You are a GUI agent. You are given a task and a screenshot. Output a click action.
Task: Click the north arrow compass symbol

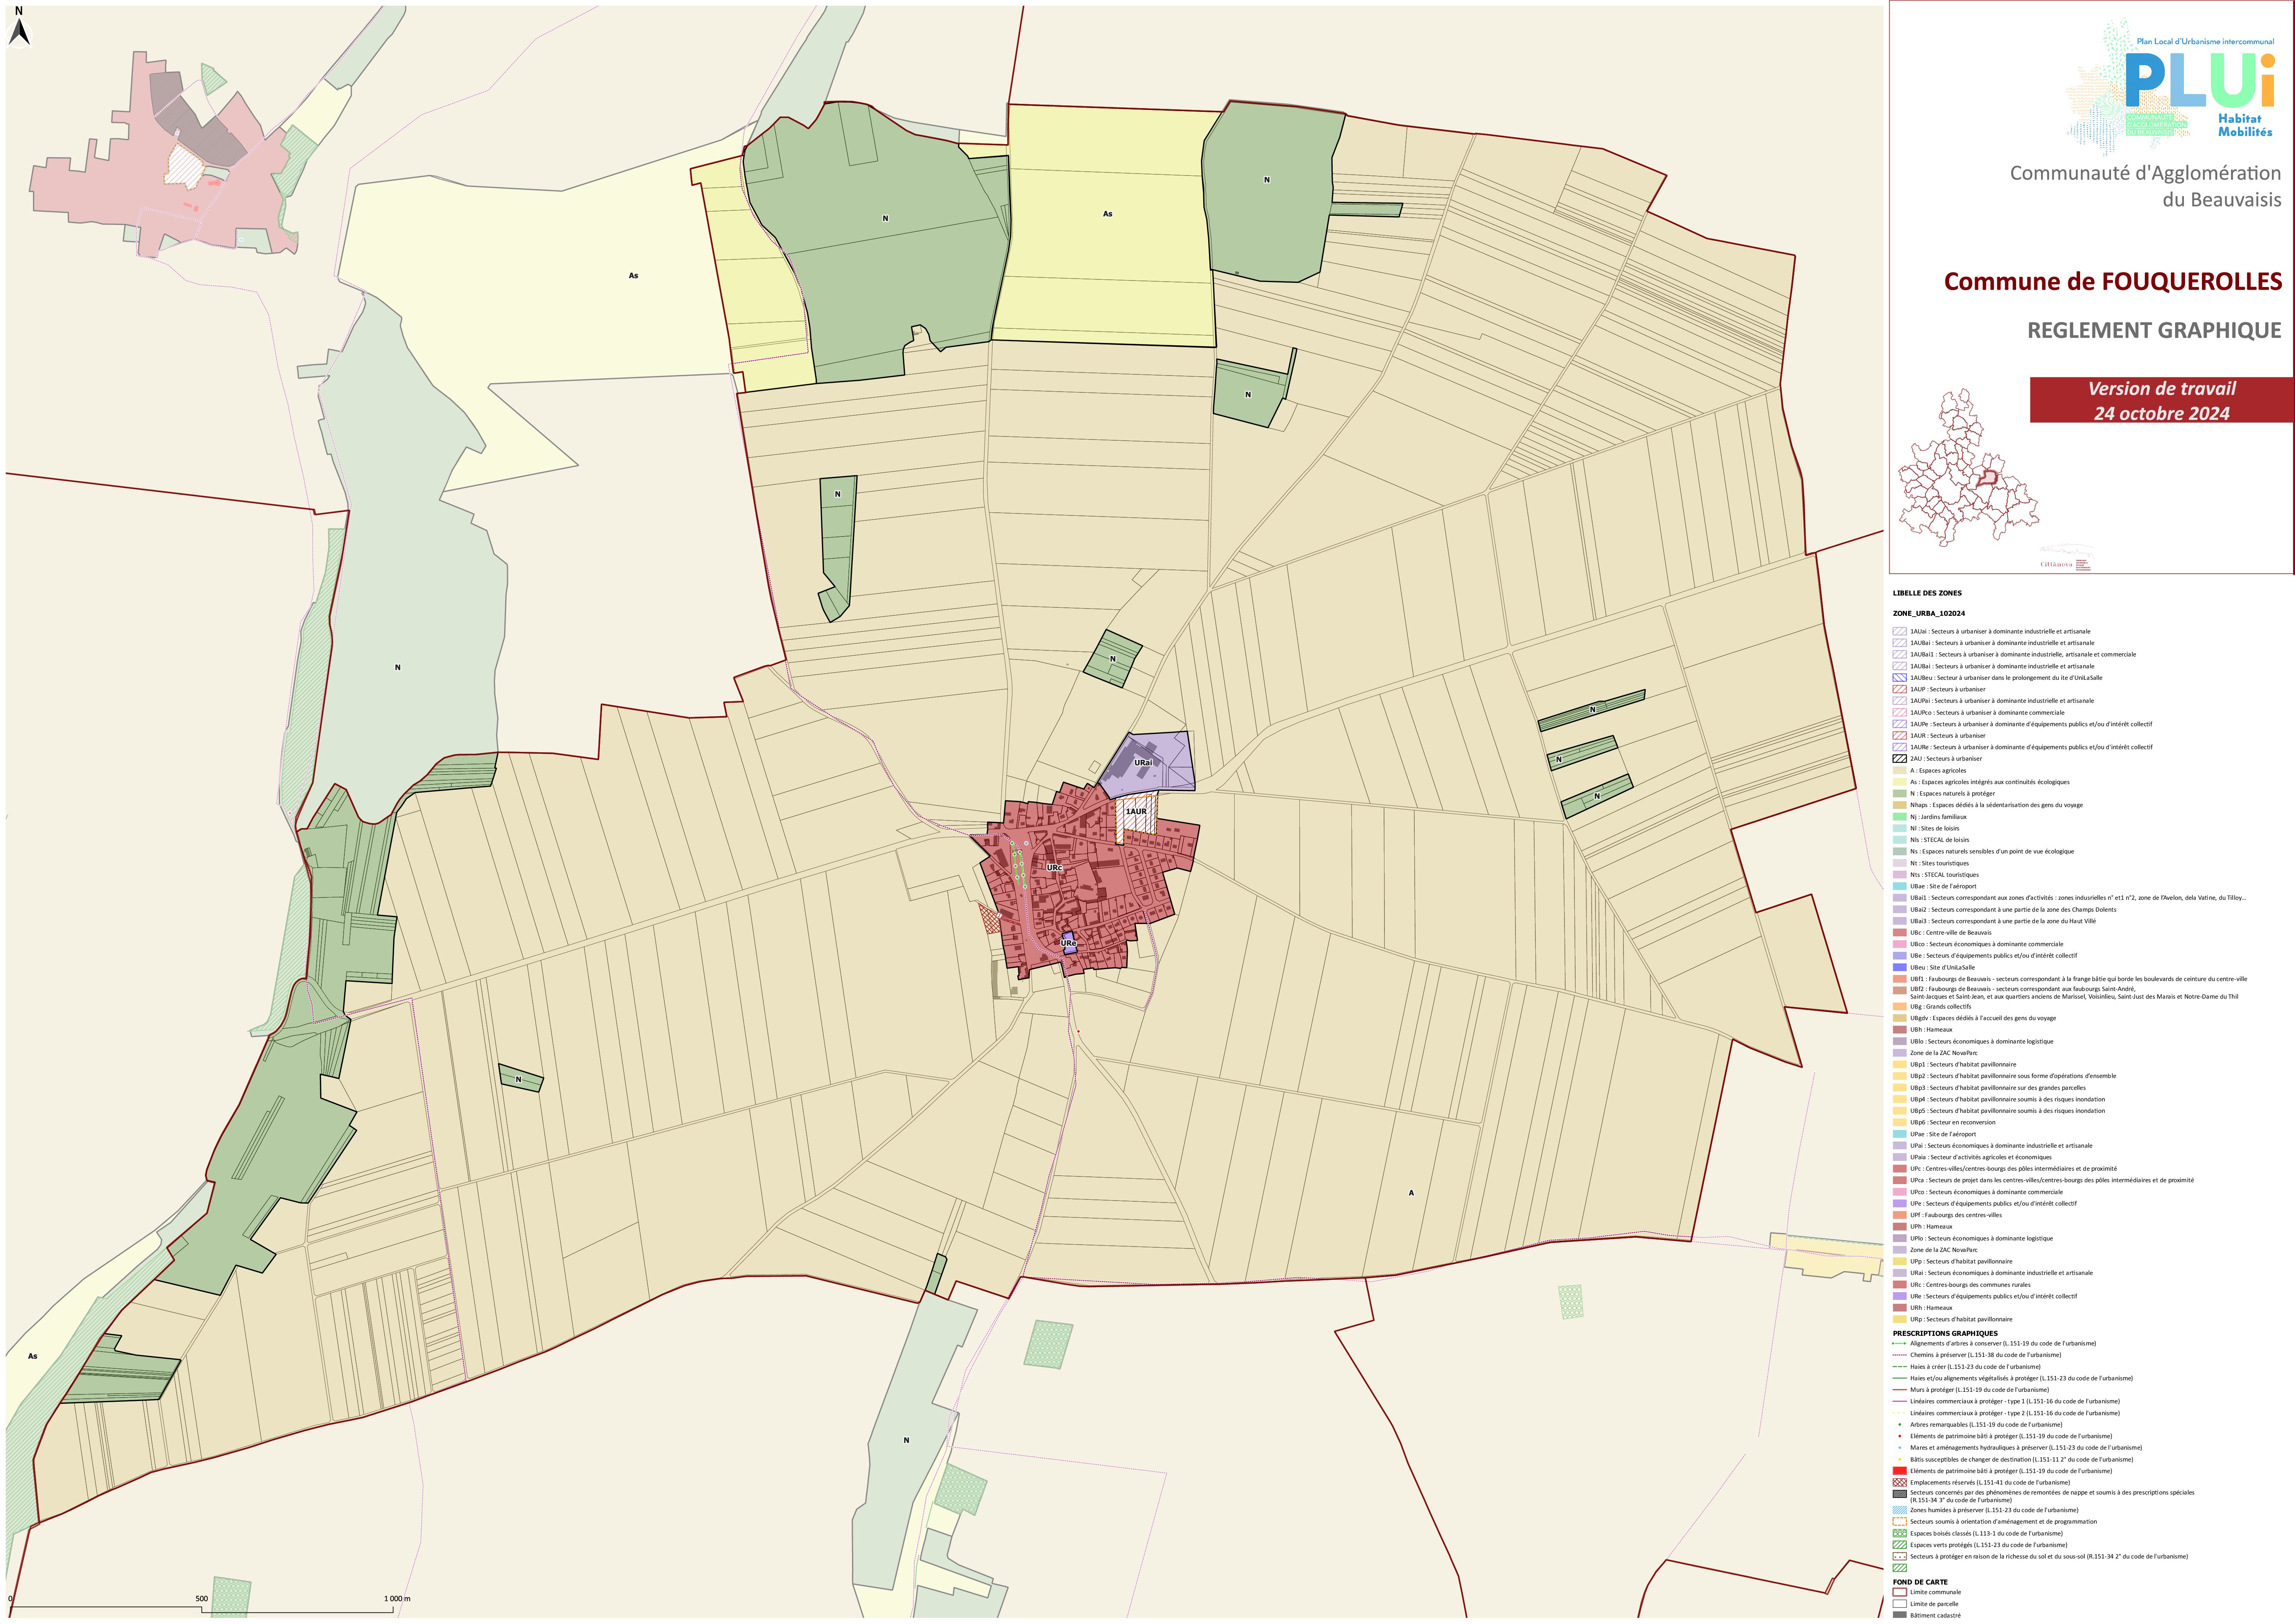pos(19,27)
